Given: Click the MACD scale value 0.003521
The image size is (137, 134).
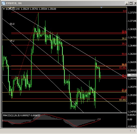Looking at the screenshot, I should pos(132,115).
